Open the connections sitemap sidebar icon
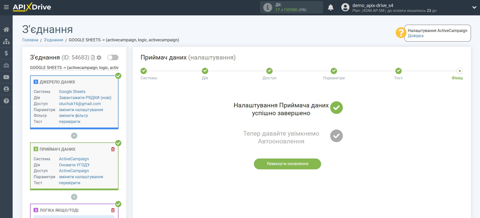 pyautogui.click(x=6, y=41)
